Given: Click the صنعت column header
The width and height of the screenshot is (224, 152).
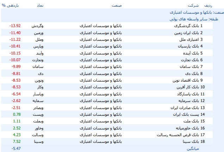Looking at the screenshot, I should 117,5.
